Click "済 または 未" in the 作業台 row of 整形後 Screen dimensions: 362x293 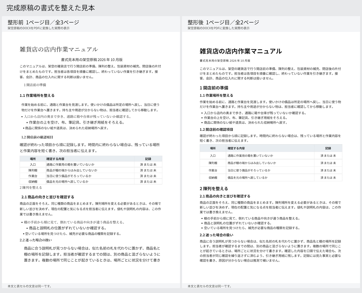(328, 170)
